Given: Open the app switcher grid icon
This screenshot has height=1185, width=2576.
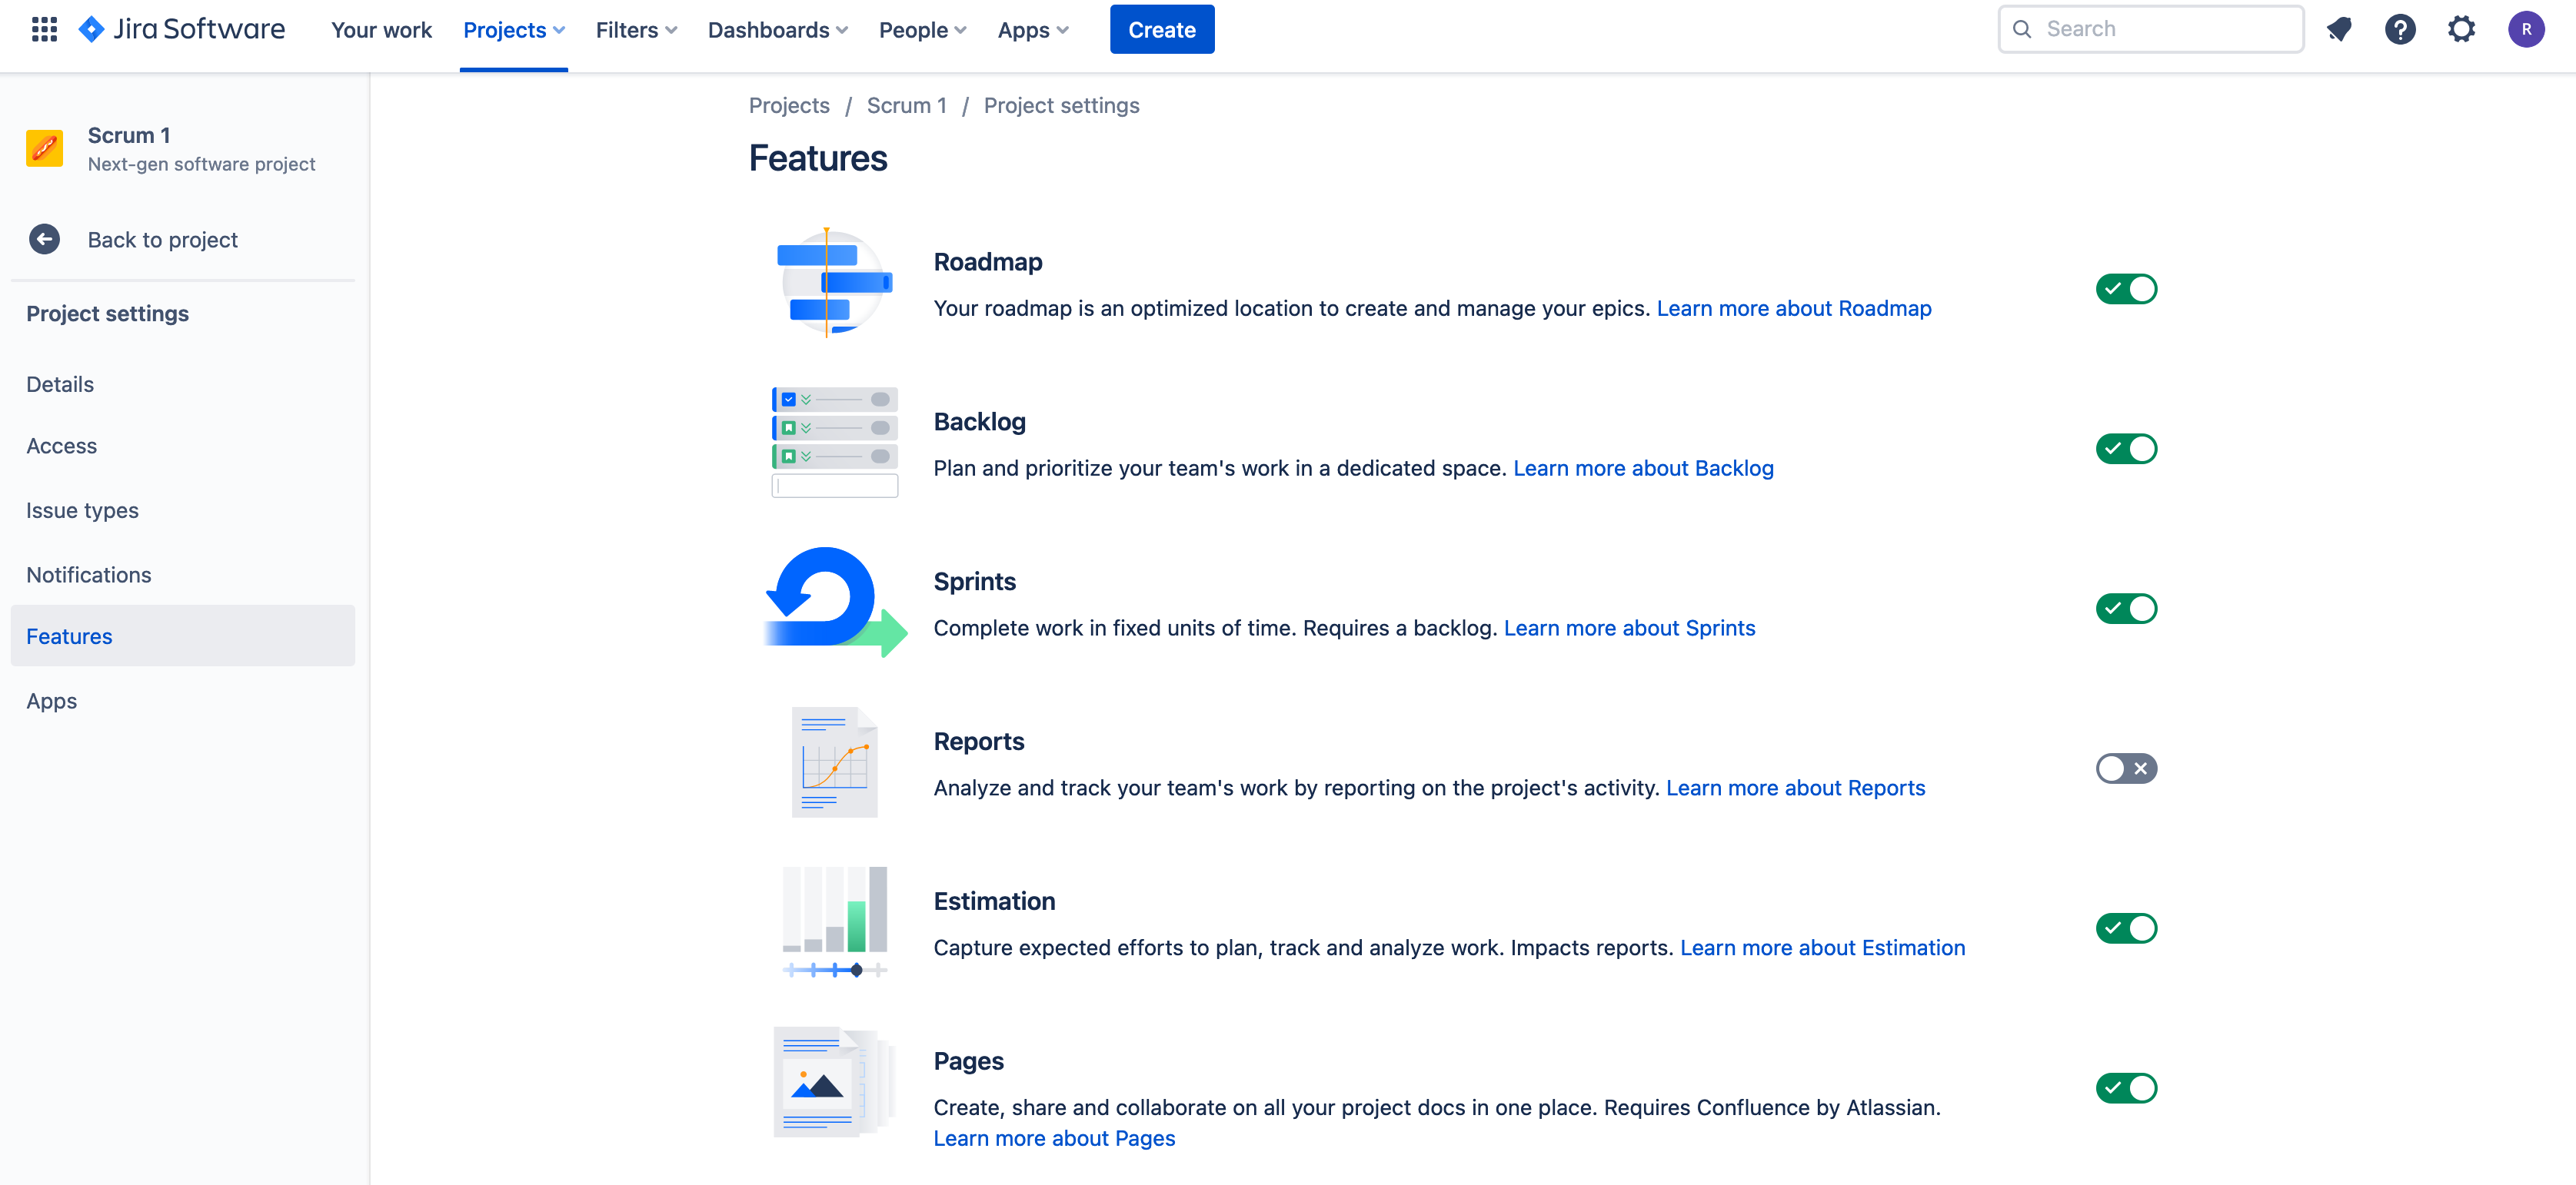Looking at the screenshot, I should coord(44,29).
